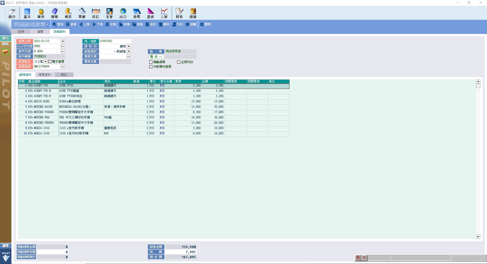The width and height of the screenshot is (487, 264).
Task: Check the 立即列印 option
Action: pos(179,62)
